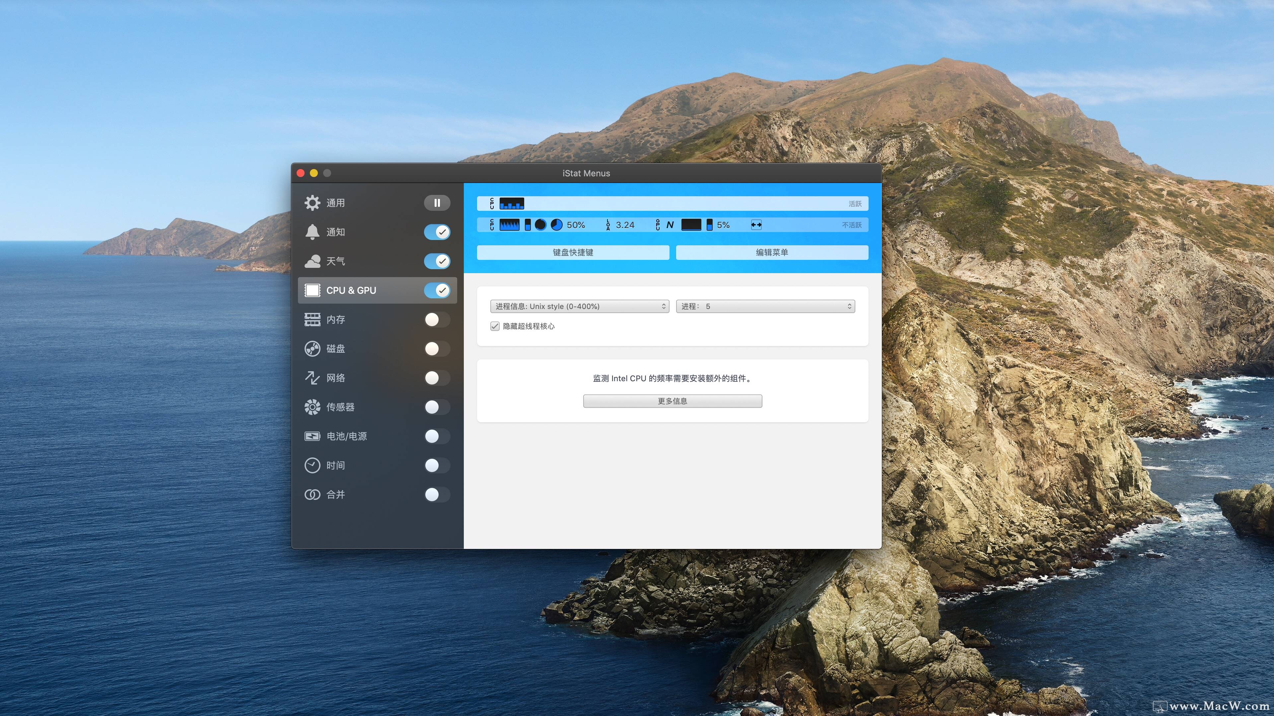Enable the 内存 memory toggle
Image resolution: width=1274 pixels, height=716 pixels.
437,320
